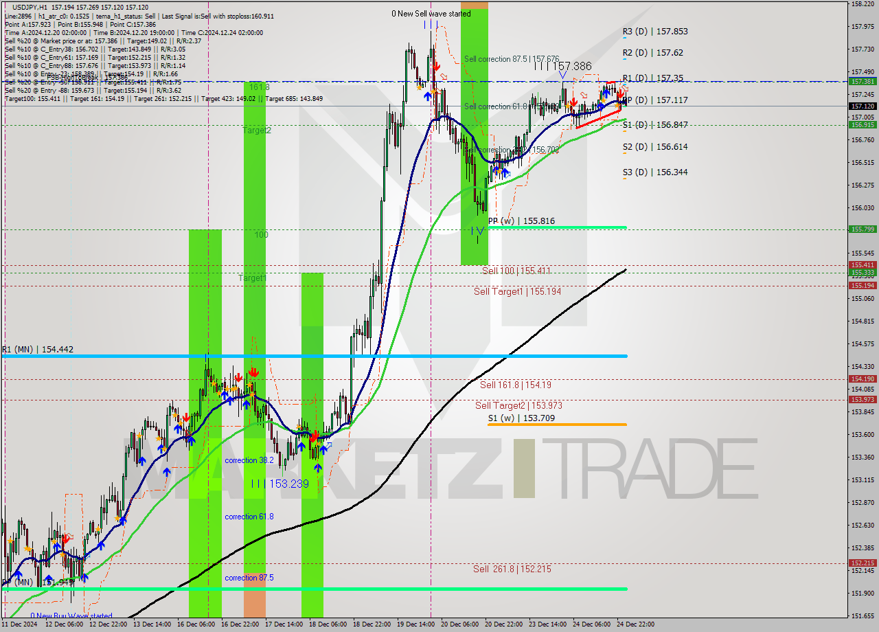Screen dimensions: 879x632
Task: Click the 158.220 price scale value
Action: (863, 4)
